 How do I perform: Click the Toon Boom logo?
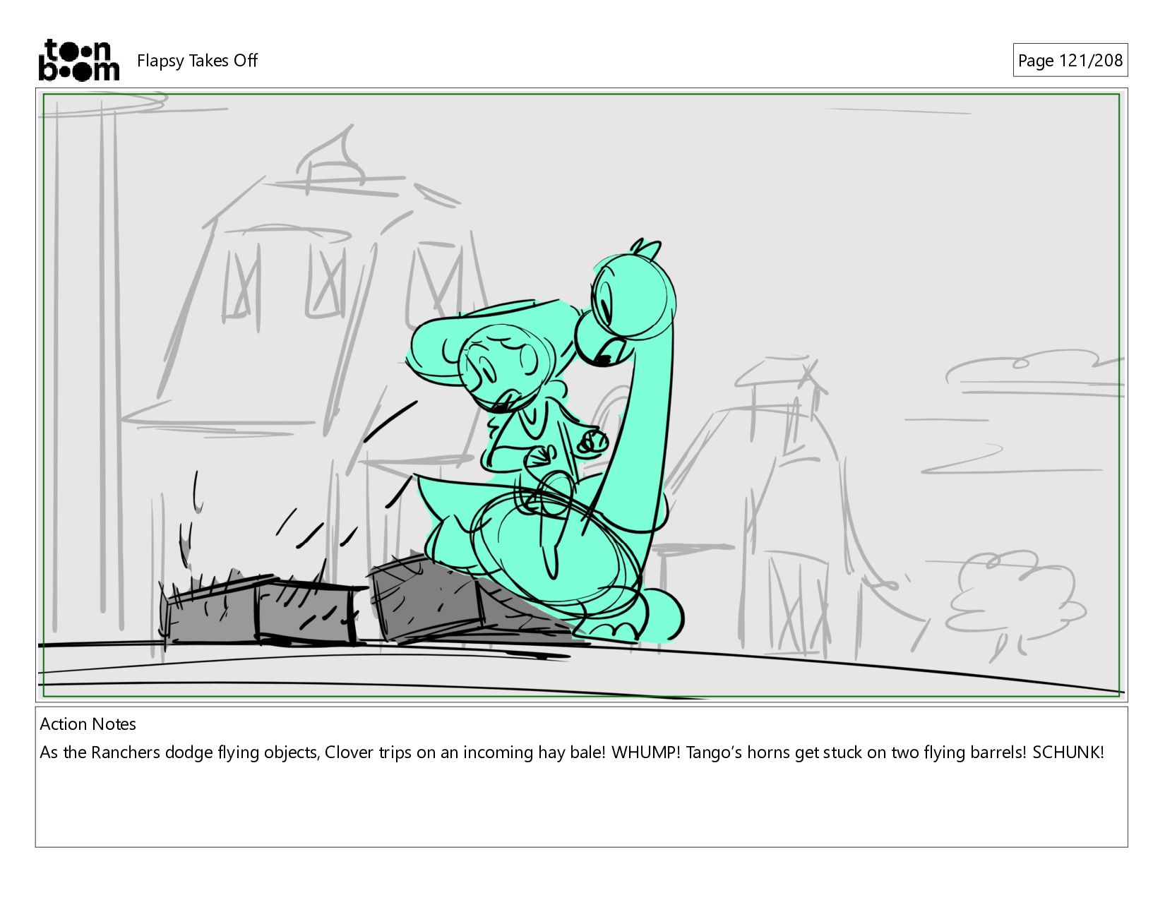(x=78, y=60)
